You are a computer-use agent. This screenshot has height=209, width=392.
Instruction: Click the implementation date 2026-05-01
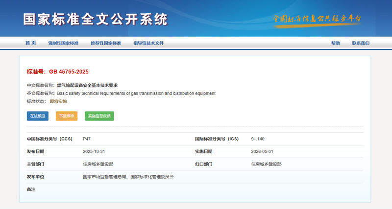[x=262, y=151]
